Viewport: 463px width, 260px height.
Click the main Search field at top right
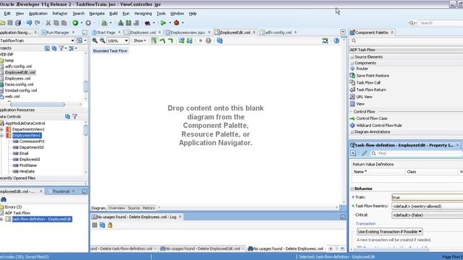click(x=440, y=23)
